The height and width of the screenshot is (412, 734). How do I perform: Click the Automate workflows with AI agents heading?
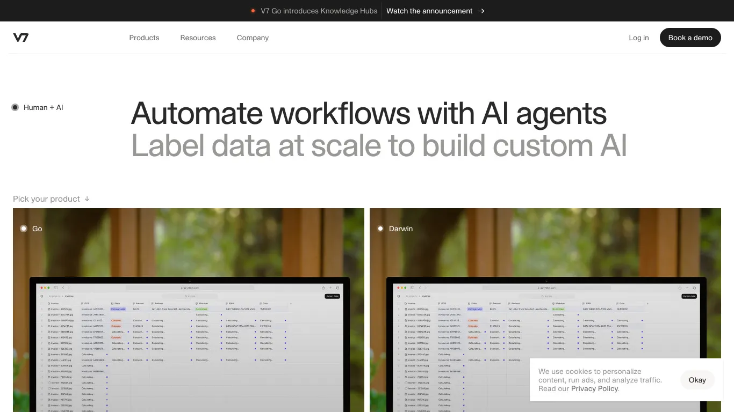click(x=369, y=113)
